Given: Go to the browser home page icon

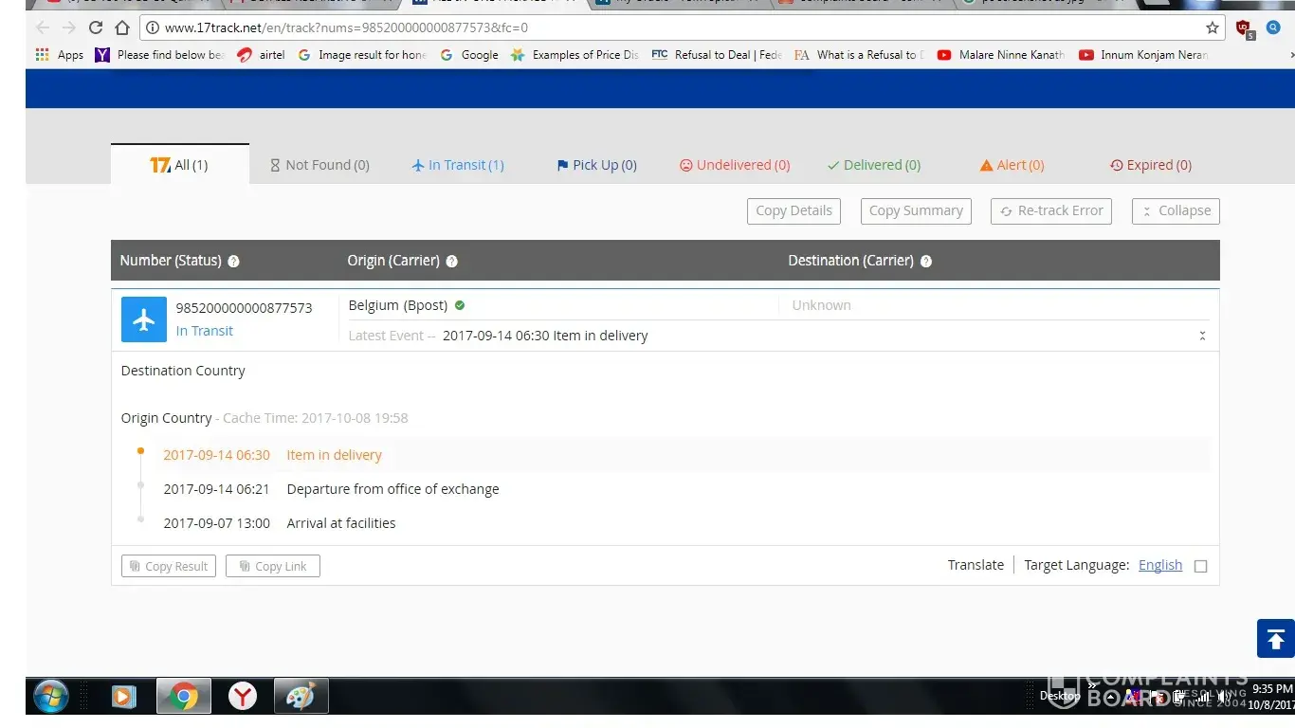Looking at the screenshot, I should 122,27.
